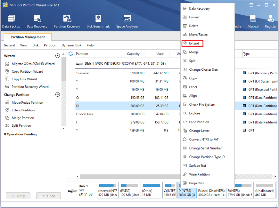Click Extend Partition in sidebar

click(20, 110)
